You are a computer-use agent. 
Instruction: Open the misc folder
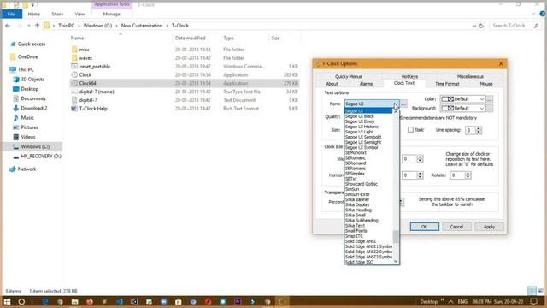(x=84, y=50)
